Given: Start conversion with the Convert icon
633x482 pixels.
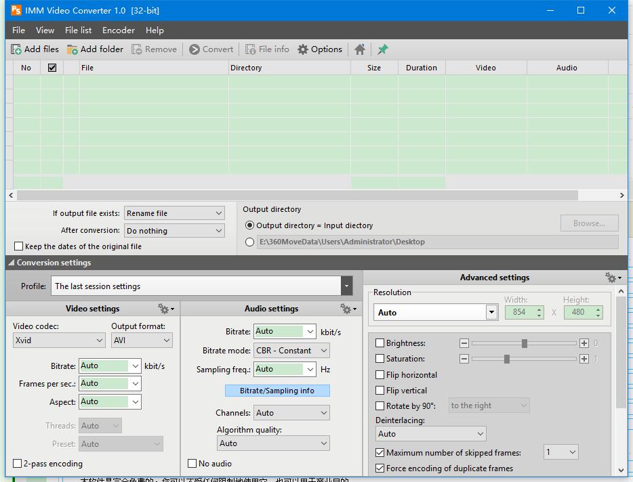Looking at the screenshot, I should click(x=195, y=49).
